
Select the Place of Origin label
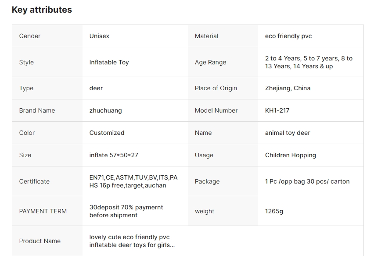[216, 88]
